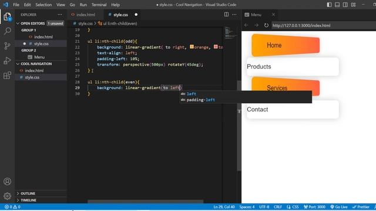
Task: Open the Explorer view in activity bar
Action: tap(8, 17)
